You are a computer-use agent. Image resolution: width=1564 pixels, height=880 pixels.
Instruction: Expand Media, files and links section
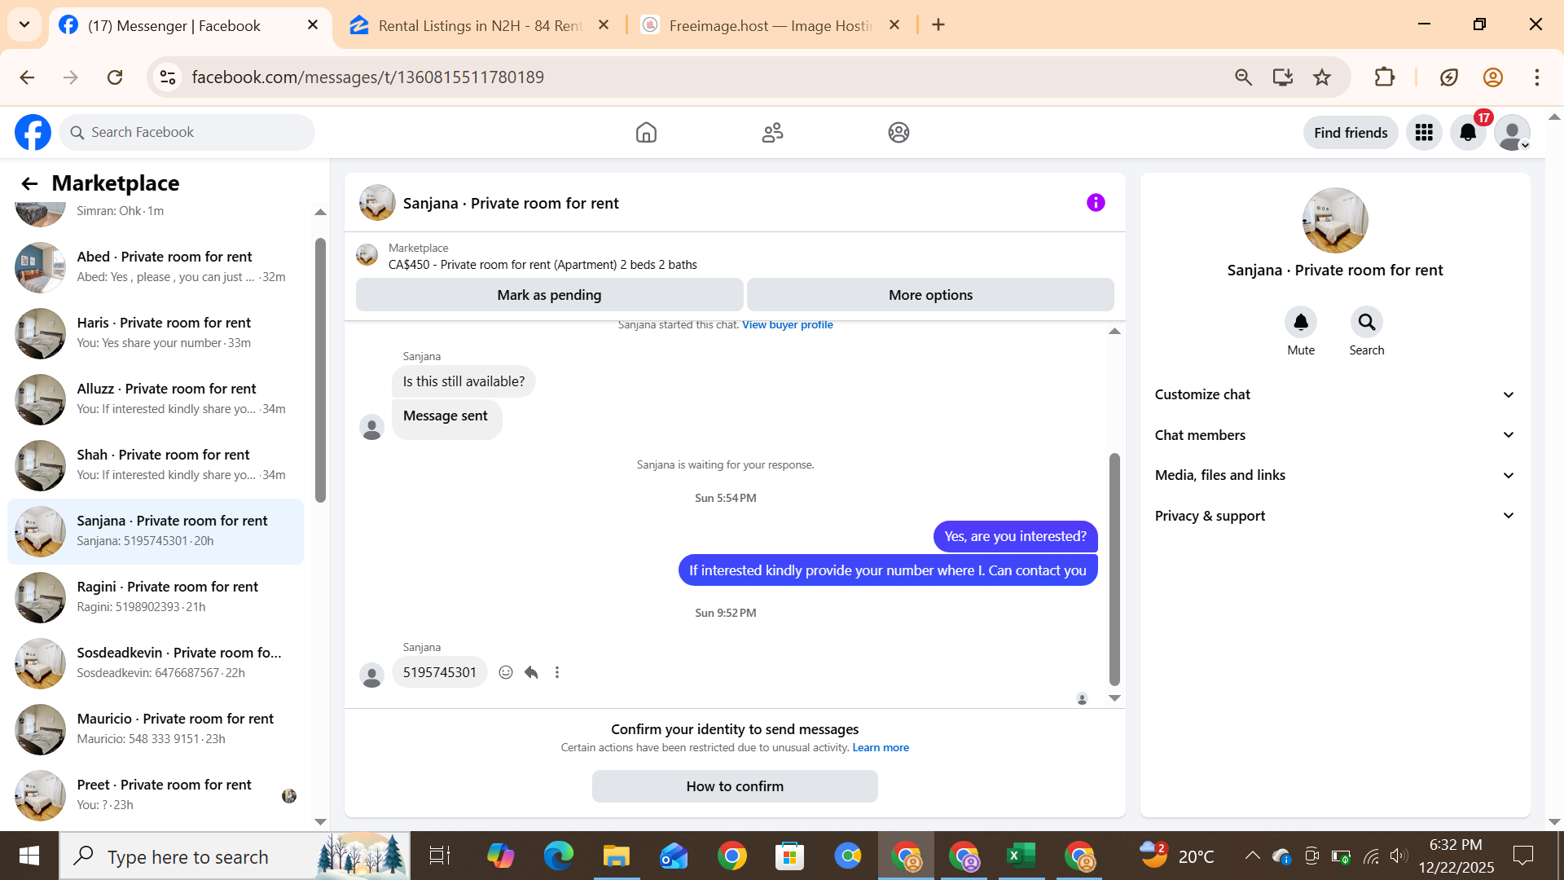1334,475
